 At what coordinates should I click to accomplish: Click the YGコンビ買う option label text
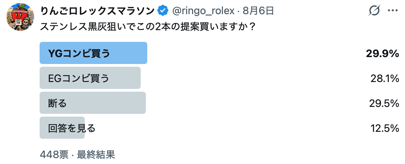point(79,53)
